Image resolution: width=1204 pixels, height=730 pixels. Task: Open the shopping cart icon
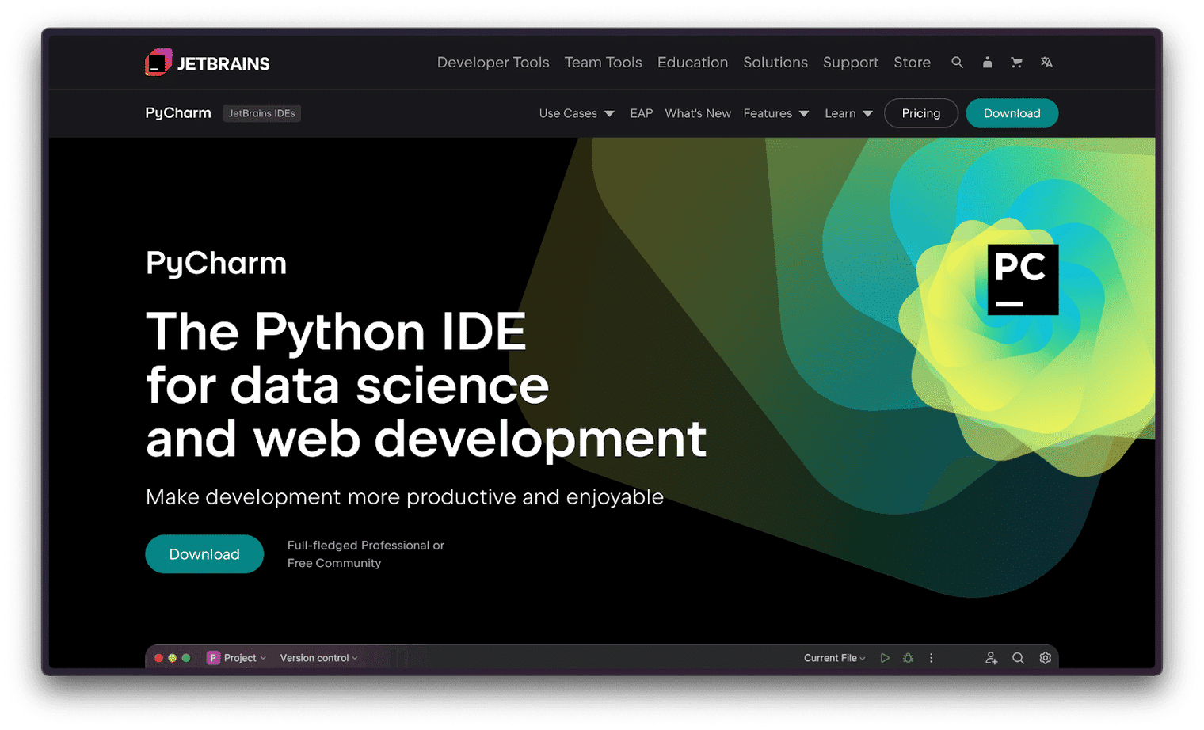click(1016, 62)
